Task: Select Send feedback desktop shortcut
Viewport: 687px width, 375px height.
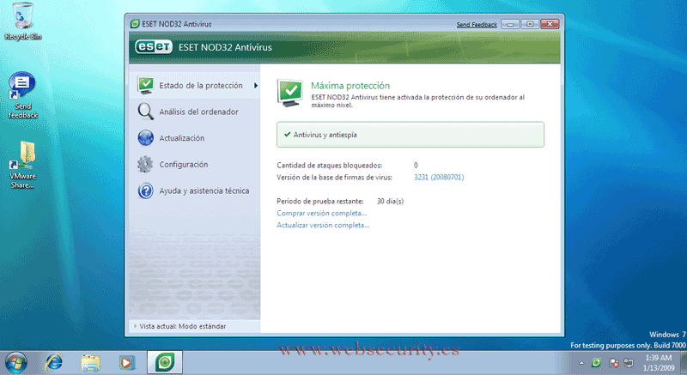Action: (x=23, y=95)
